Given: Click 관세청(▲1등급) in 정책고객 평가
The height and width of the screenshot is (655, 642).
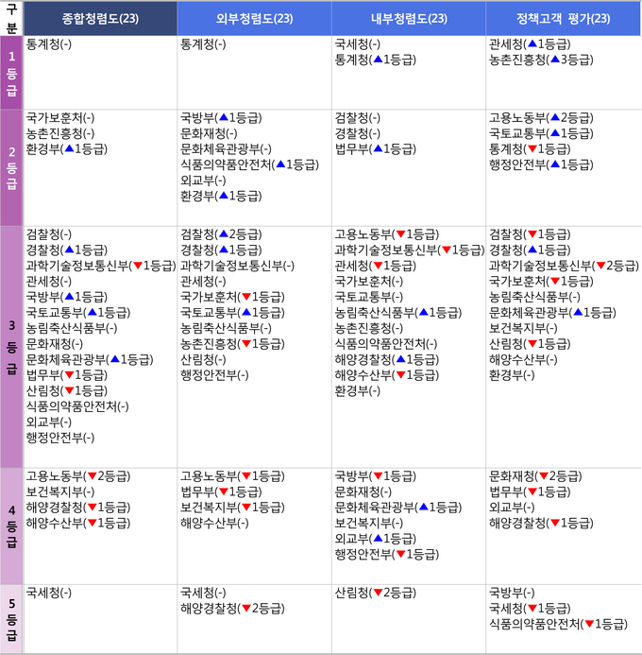Looking at the screenshot, I should [530, 43].
